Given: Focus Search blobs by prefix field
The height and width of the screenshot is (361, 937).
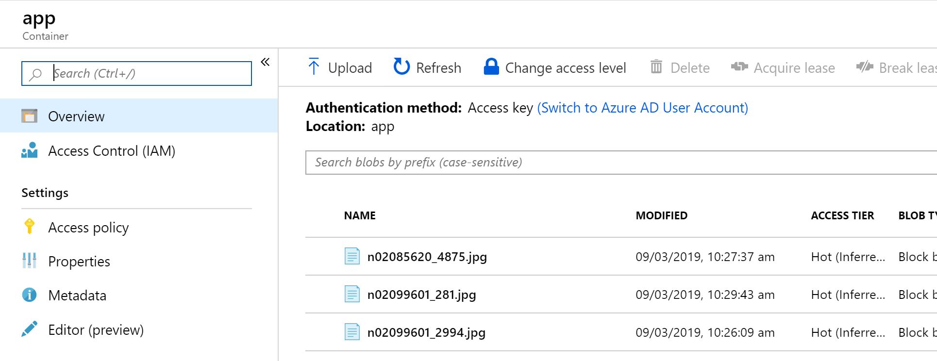Looking at the screenshot, I should [621, 162].
